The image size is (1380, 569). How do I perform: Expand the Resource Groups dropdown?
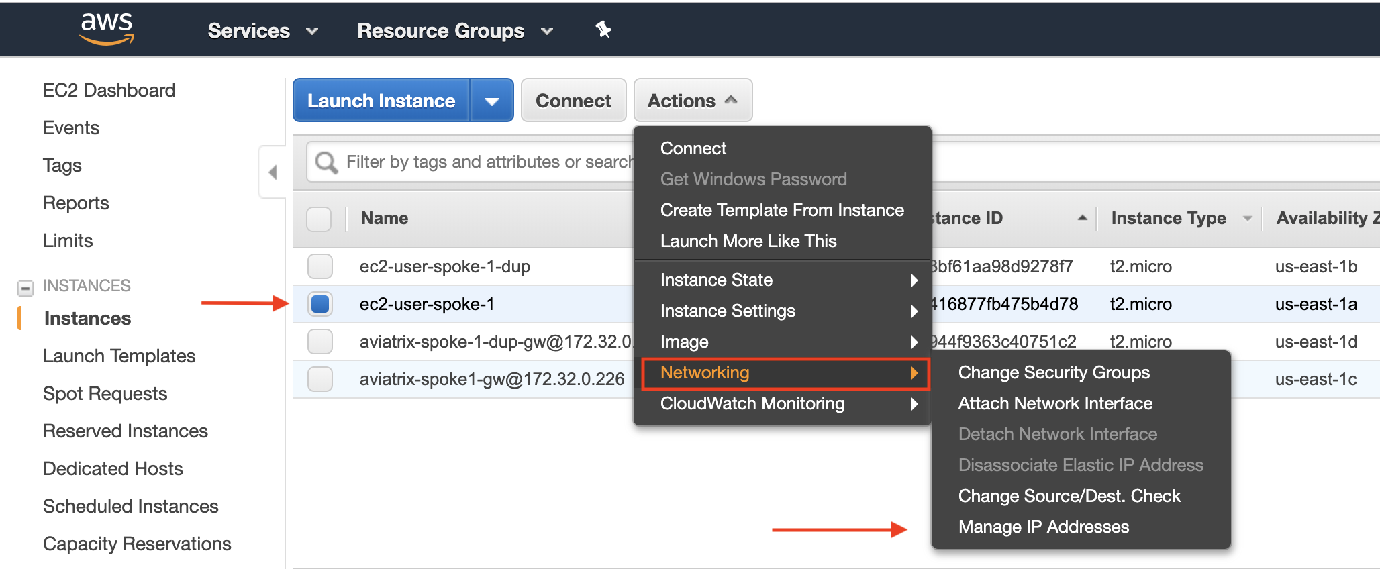point(454,31)
